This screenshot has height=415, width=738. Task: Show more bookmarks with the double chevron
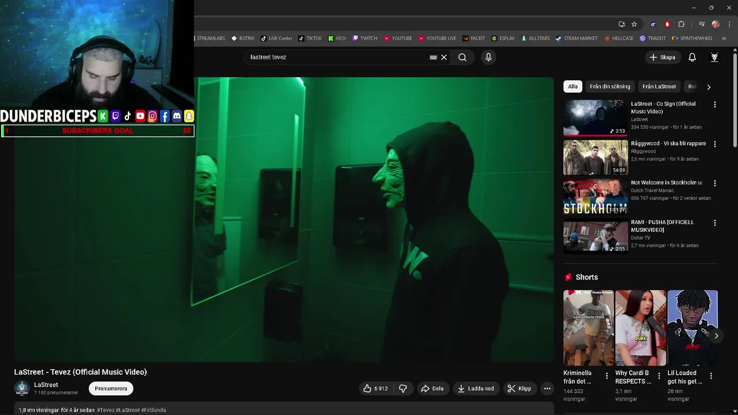(x=725, y=39)
